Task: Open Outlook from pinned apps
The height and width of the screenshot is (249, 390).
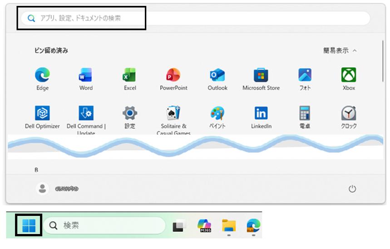Action: (x=217, y=79)
